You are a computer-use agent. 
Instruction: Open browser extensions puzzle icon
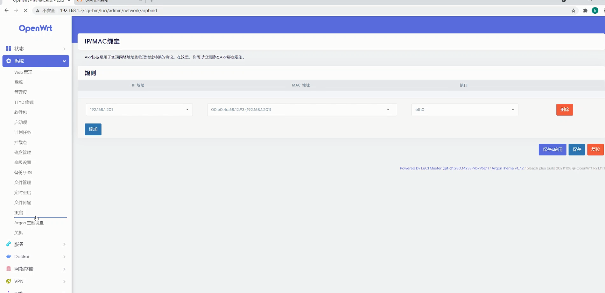585,11
